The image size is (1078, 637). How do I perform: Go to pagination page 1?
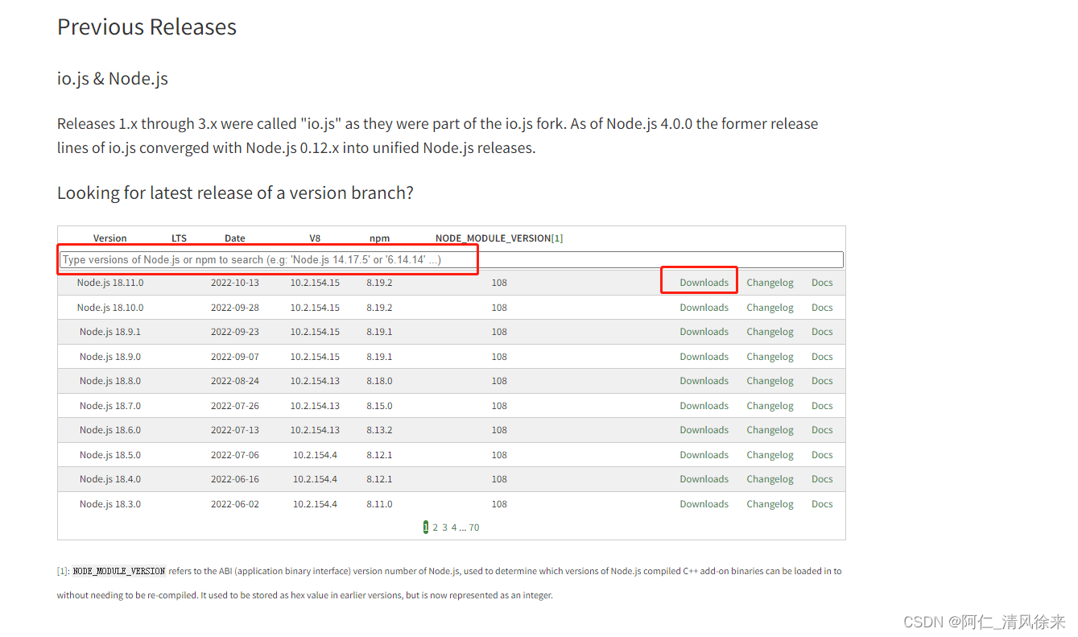click(x=426, y=527)
